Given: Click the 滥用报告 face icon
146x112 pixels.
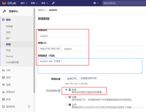Looking at the screenshot, I should click(3, 106).
